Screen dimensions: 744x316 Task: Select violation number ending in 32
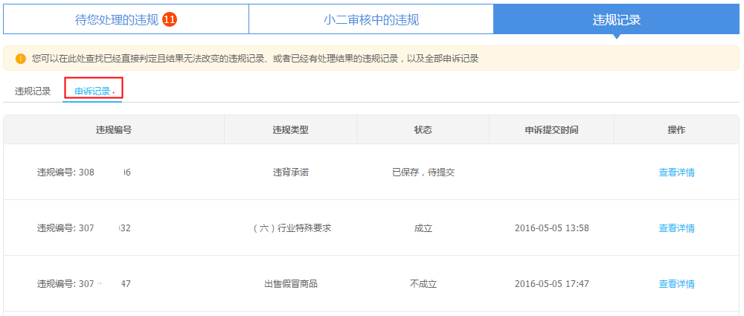[x=84, y=228]
